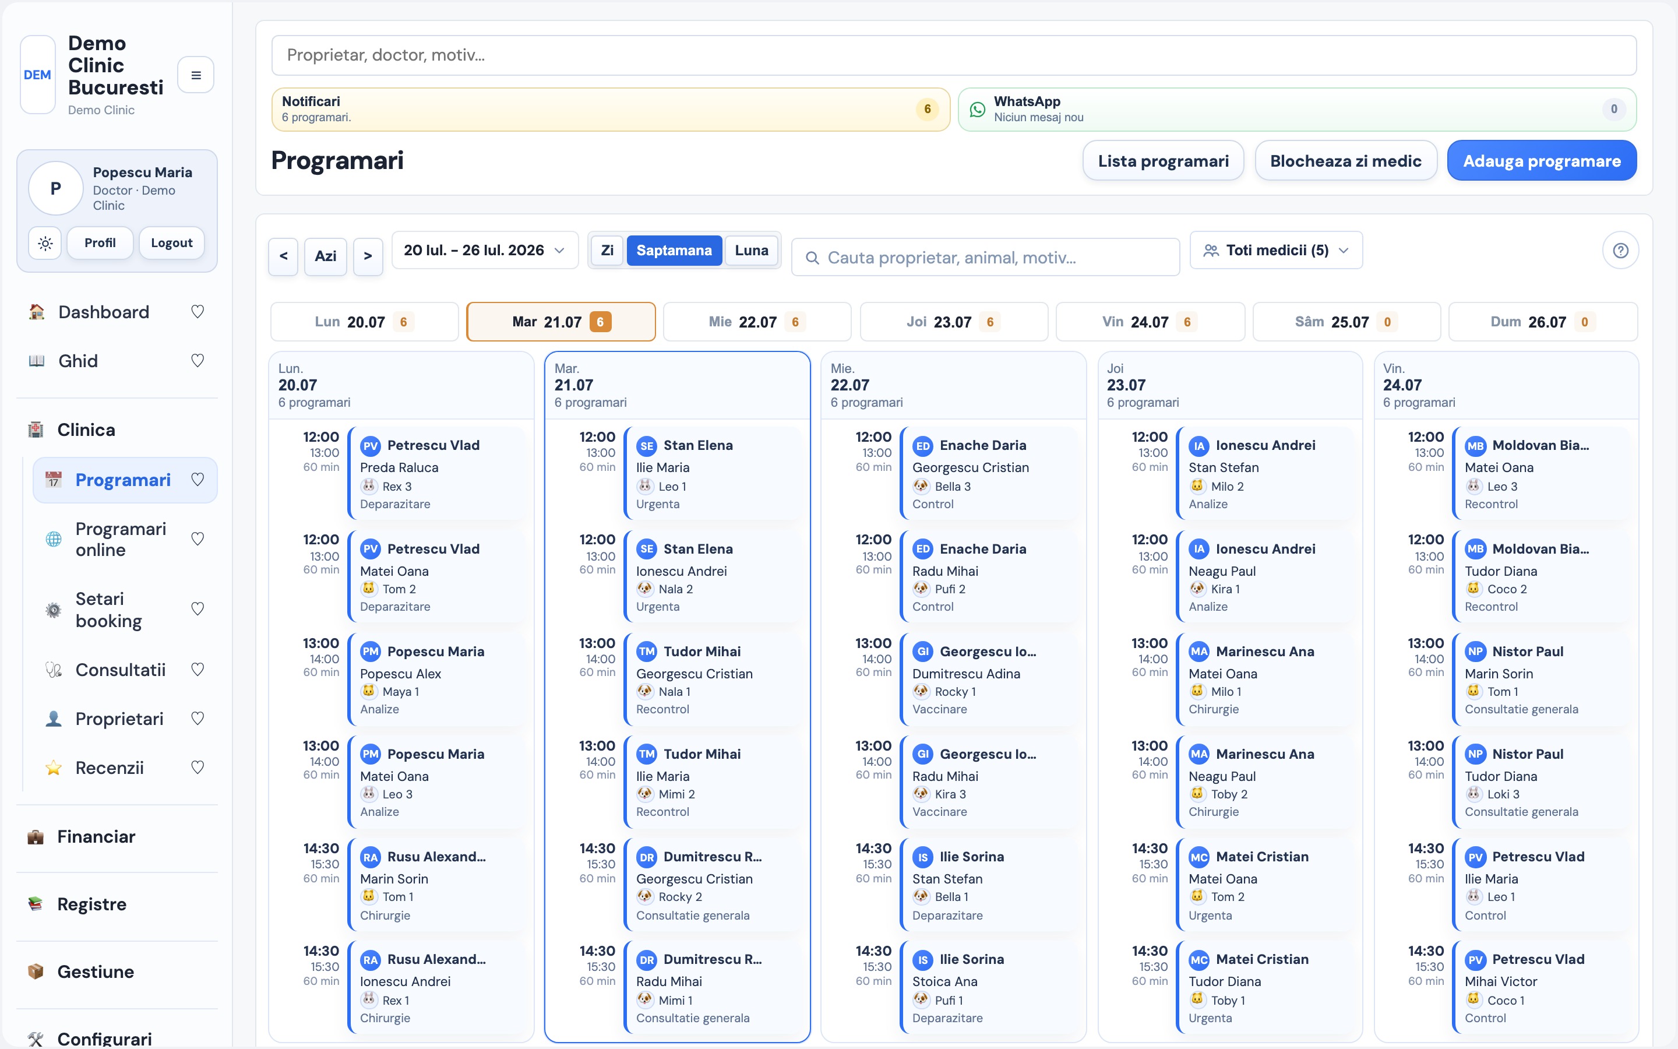Click the DEM clinic logo

37,75
